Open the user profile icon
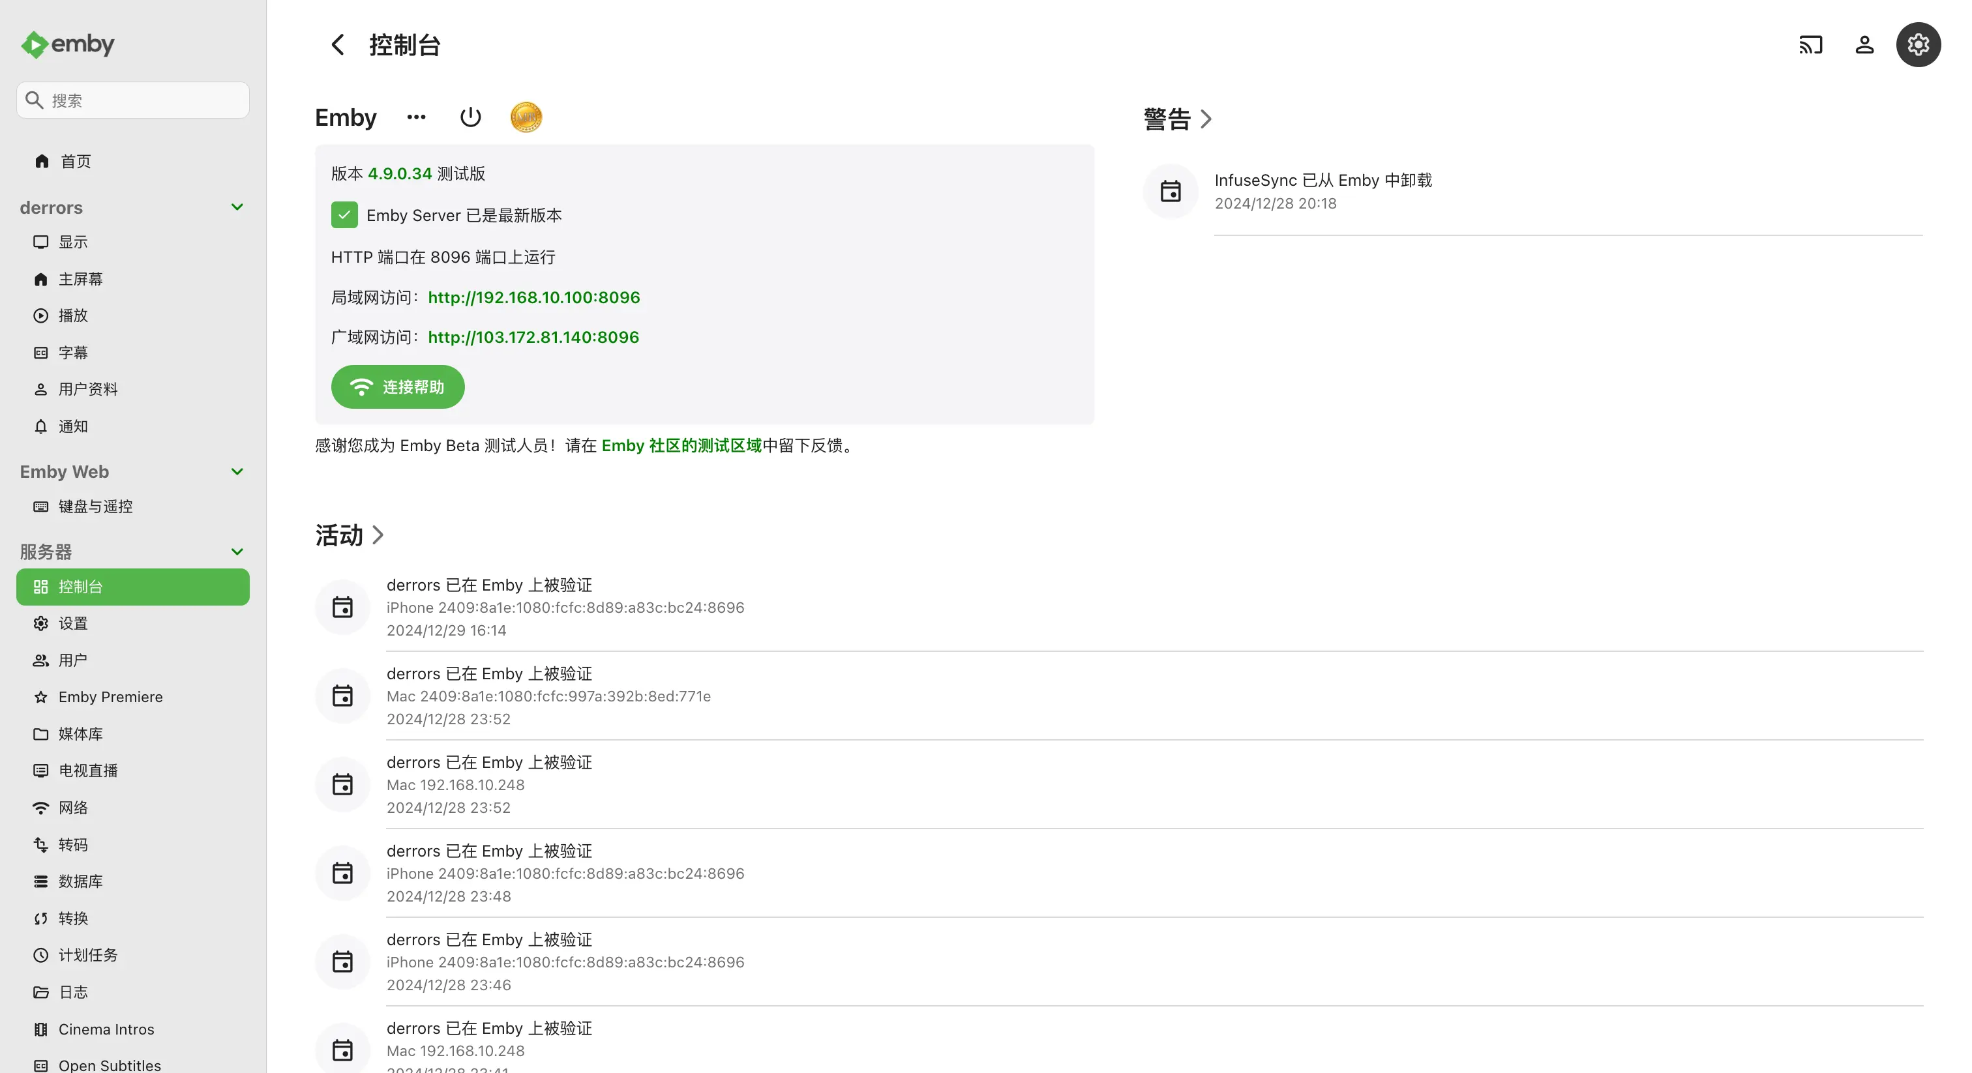 [x=1864, y=44]
